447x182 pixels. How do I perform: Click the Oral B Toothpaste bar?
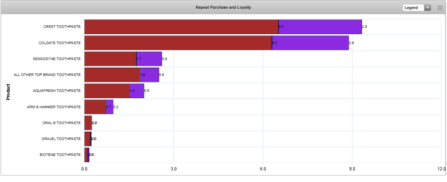tap(88, 123)
